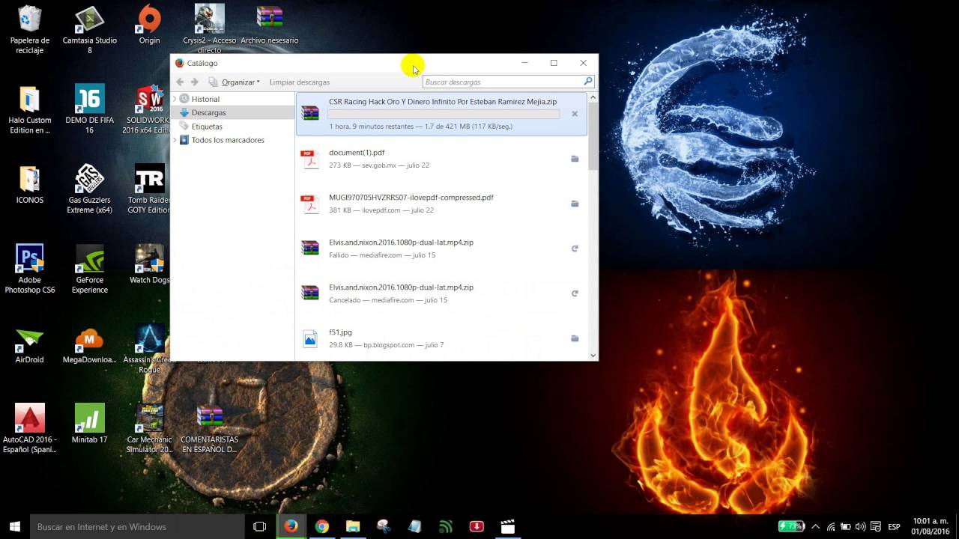
Task: Open AutoCAD 2016 desktop shortcut
Action: pyautogui.click(x=30, y=429)
